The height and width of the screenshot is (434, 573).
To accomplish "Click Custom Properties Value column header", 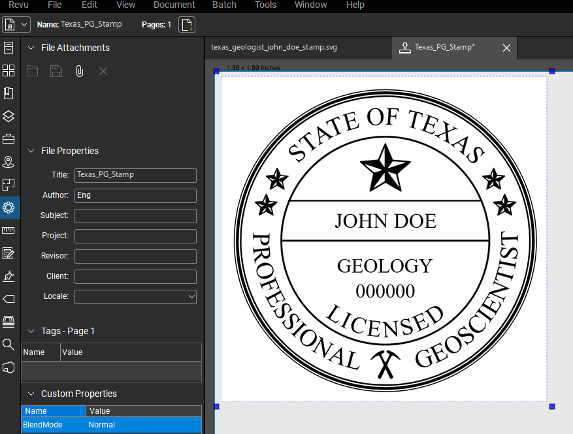I will [x=144, y=411].
